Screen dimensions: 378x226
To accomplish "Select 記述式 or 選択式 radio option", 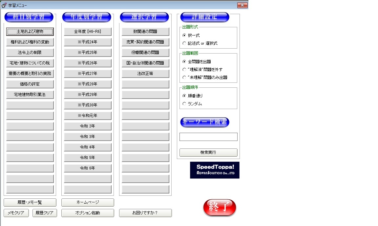I will (184, 43).
